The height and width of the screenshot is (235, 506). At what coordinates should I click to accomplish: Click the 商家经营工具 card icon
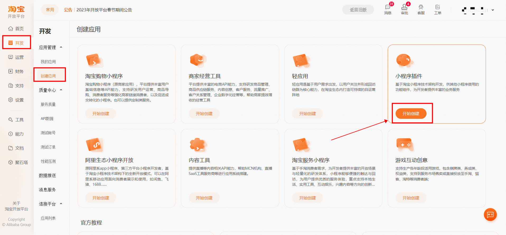[198, 61]
